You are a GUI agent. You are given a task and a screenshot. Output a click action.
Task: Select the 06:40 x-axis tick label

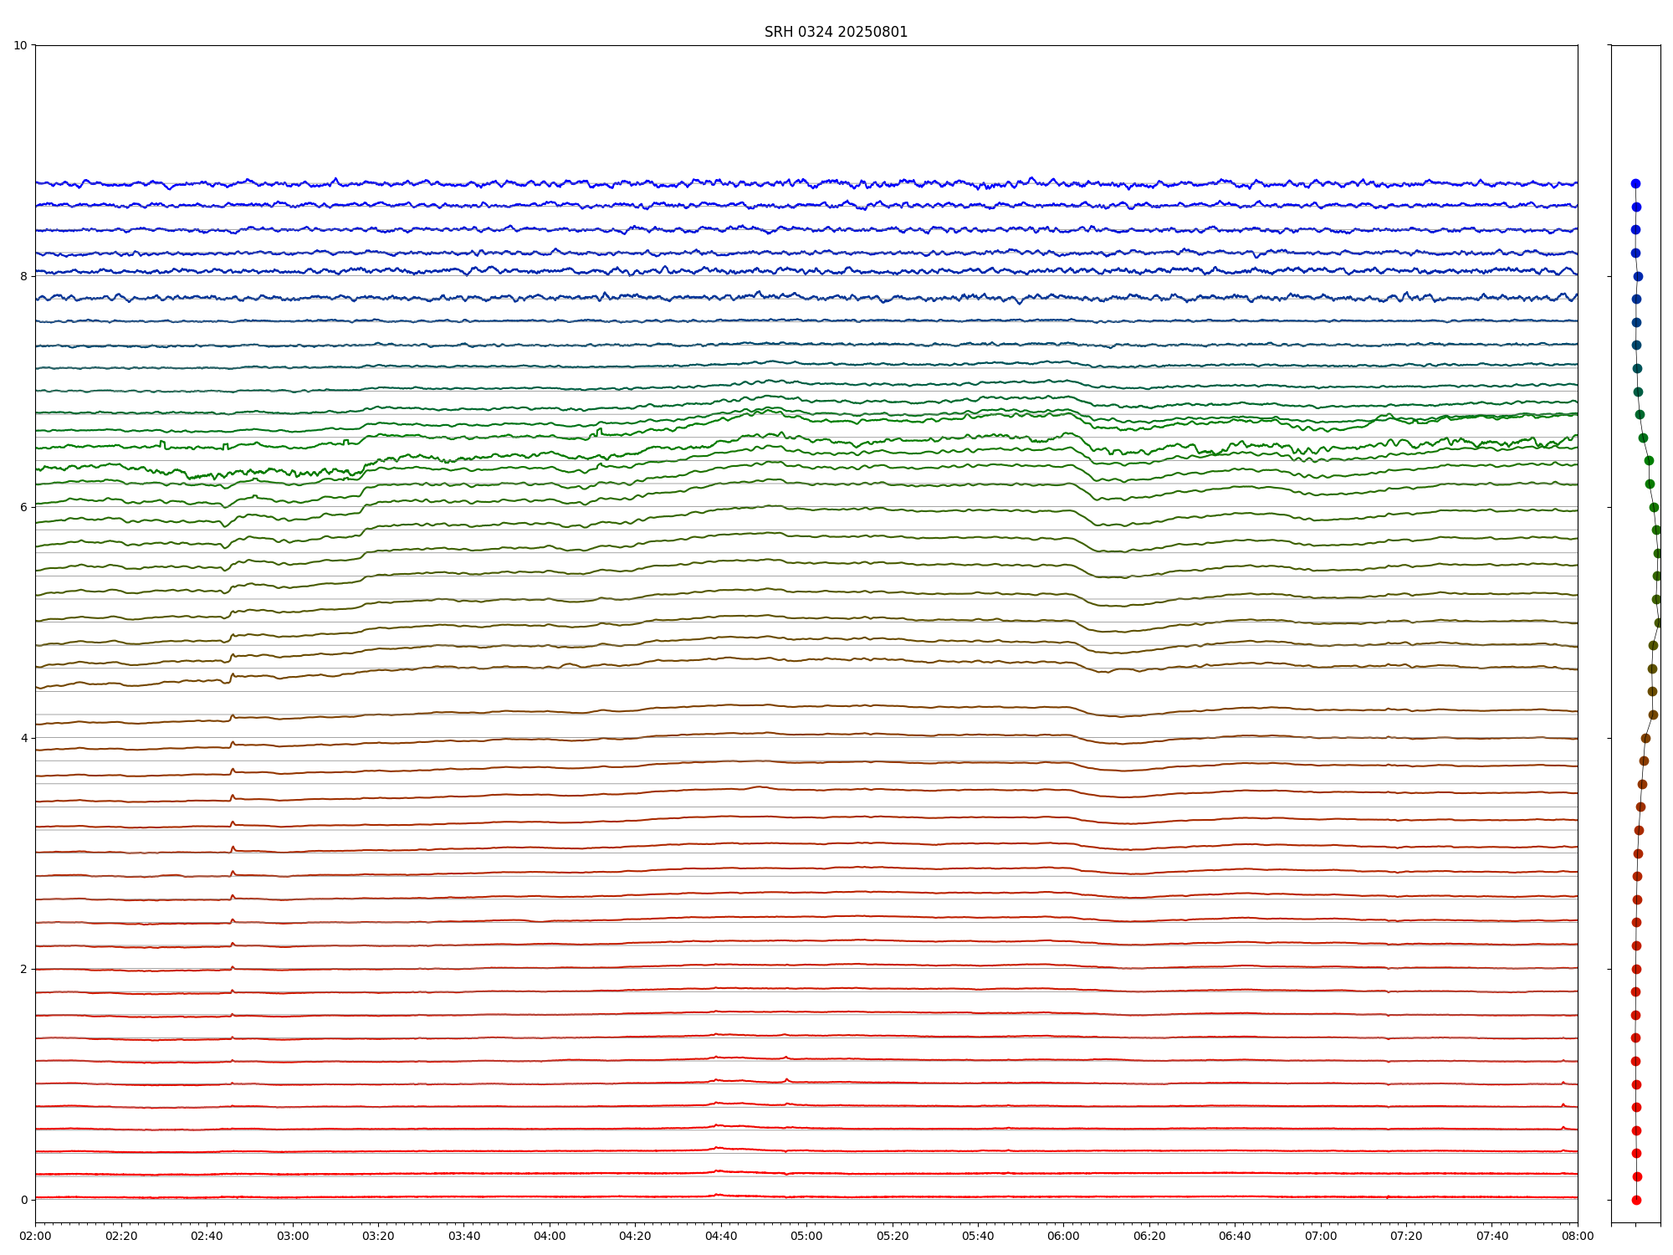(1235, 1236)
